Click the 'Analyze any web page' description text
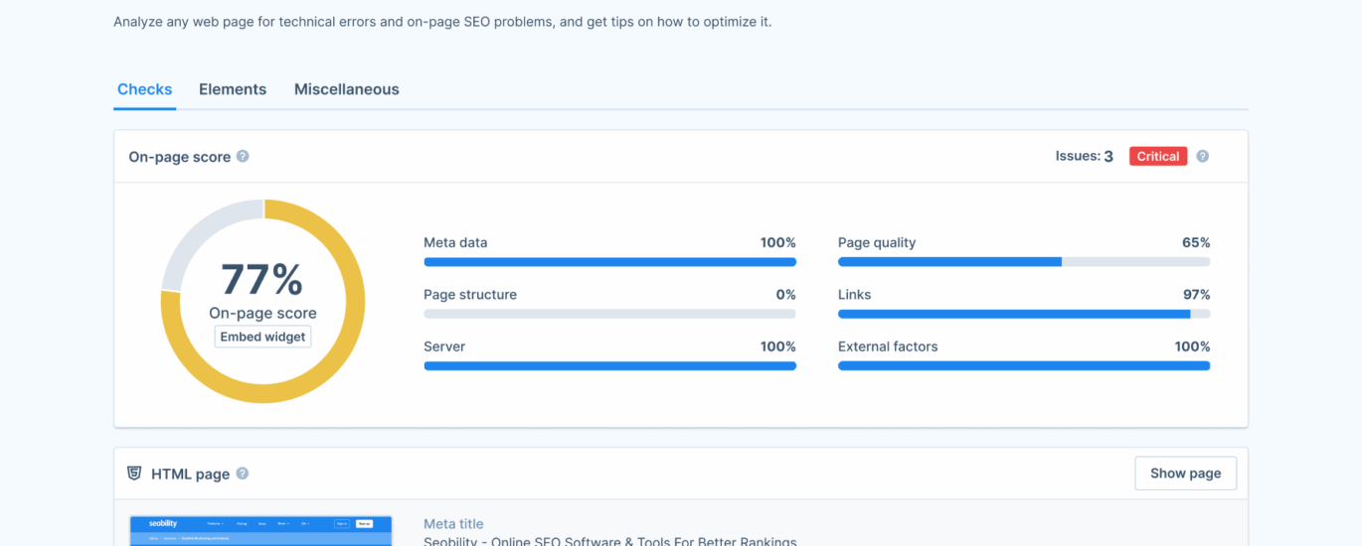 [x=442, y=22]
